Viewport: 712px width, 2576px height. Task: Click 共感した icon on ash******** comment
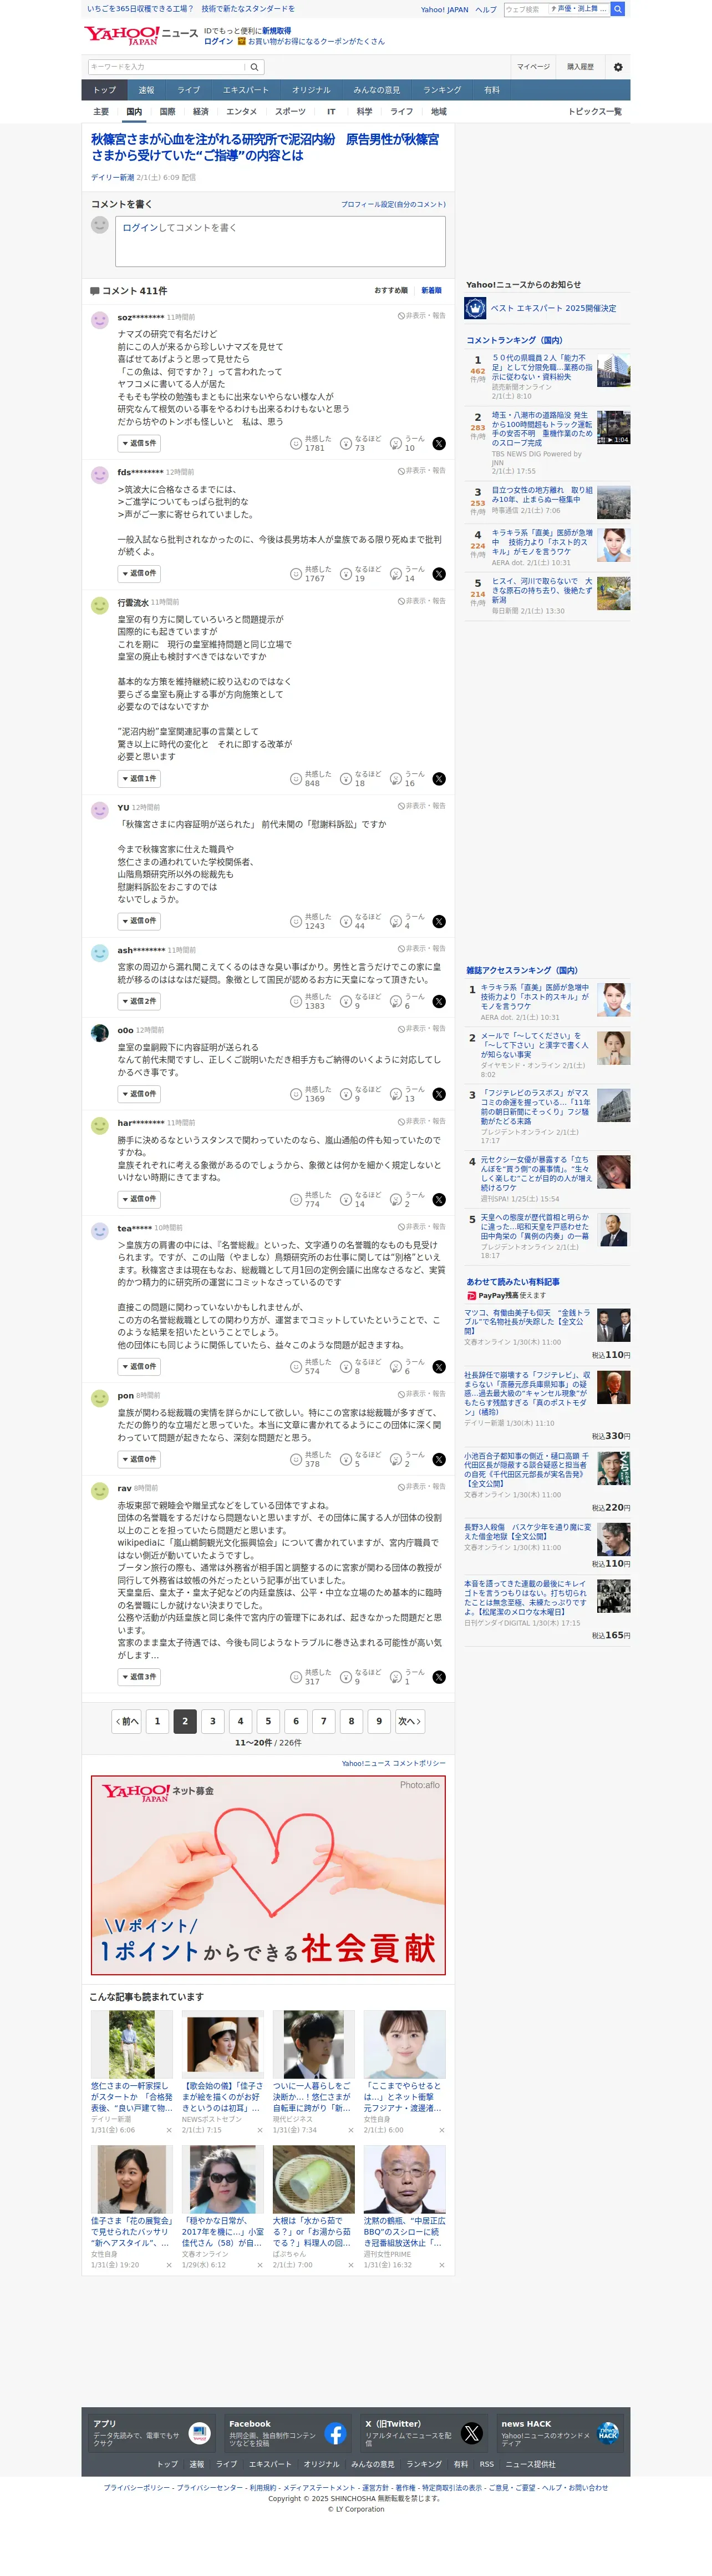pos(296,1001)
